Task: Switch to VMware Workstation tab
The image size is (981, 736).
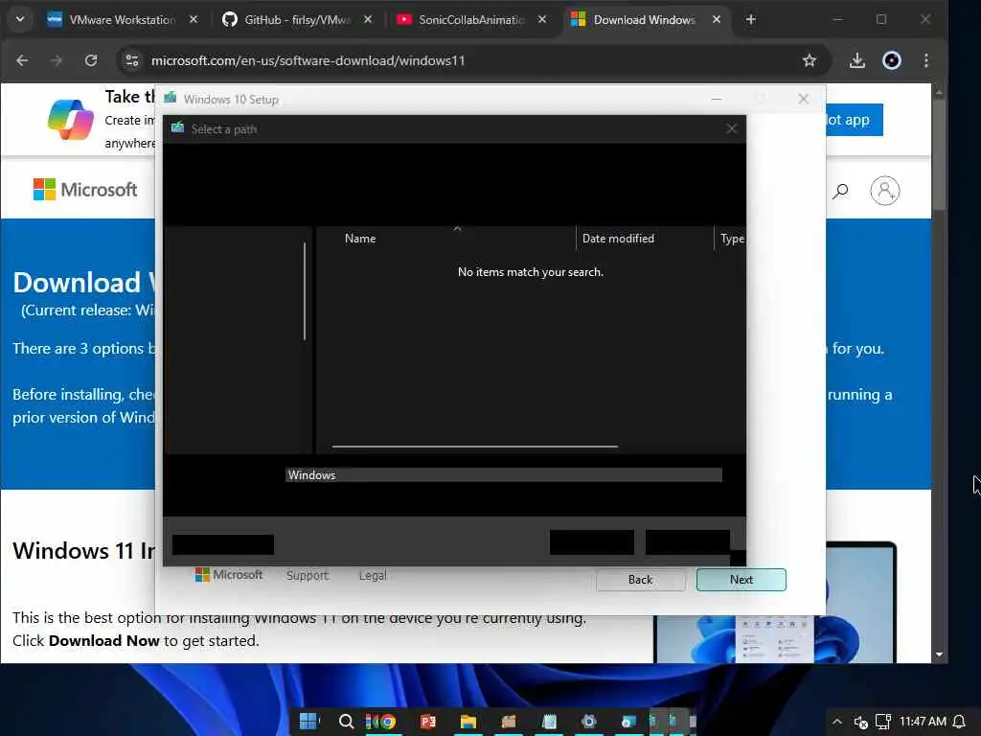Action: (x=123, y=19)
